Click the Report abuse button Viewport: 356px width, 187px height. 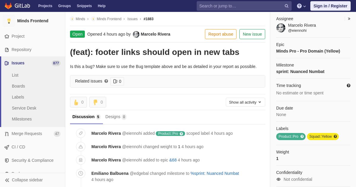pos(221,34)
